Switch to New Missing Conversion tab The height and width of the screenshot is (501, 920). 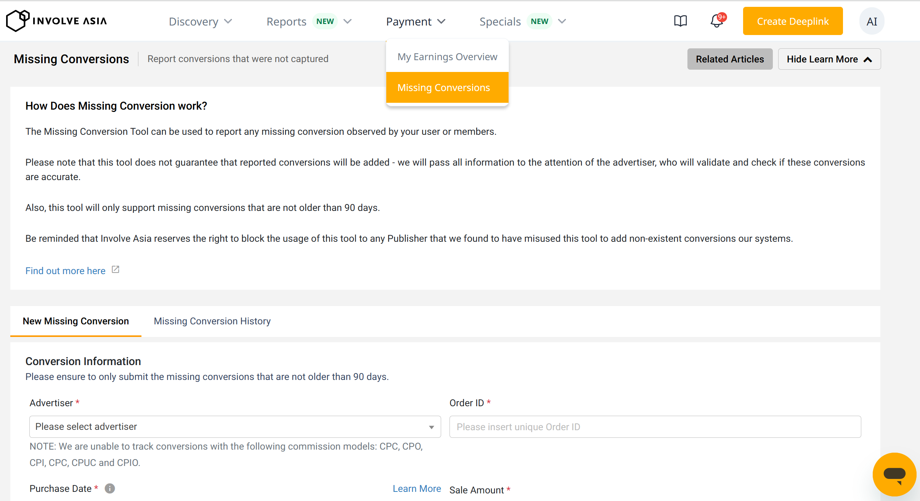(76, 321)
